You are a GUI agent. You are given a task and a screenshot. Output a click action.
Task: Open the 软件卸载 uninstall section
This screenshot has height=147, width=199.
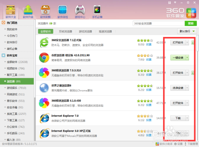click(x=45, y=12)
